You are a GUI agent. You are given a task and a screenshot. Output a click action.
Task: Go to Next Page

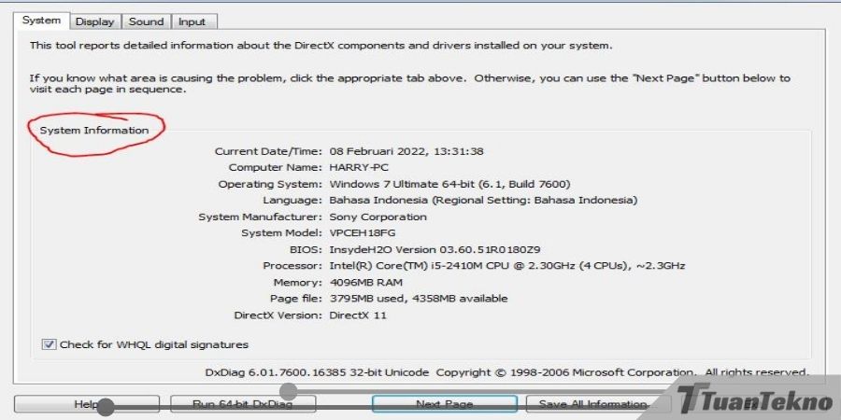(444, 404)
